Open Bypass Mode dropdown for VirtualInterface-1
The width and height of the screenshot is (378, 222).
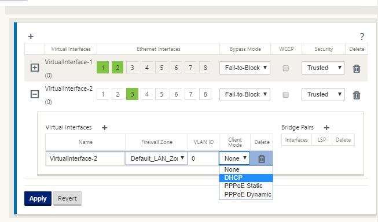pos(245,68)
